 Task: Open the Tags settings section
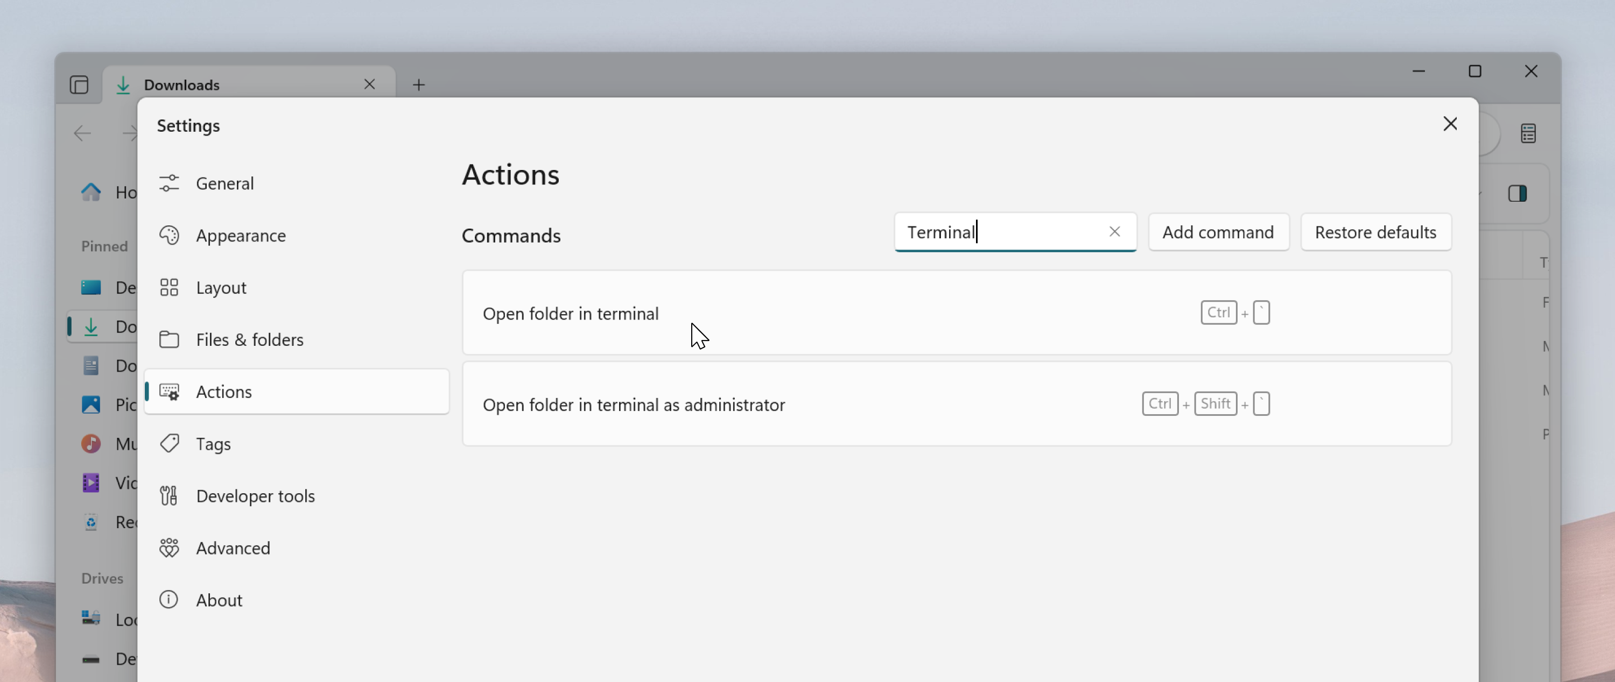(213, 443)
